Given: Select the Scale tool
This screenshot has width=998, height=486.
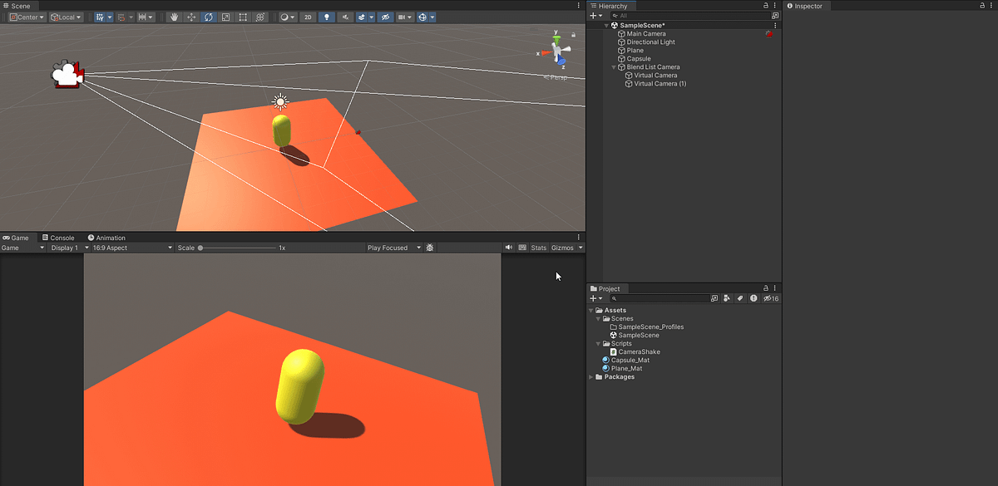Looking at the screenshot, I should [x=225, y=17].
